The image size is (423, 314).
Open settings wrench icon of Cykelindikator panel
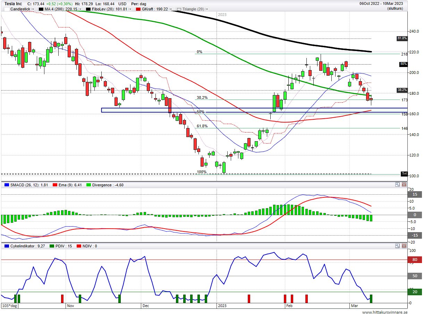pyautogui.click(x=397, y=246)
